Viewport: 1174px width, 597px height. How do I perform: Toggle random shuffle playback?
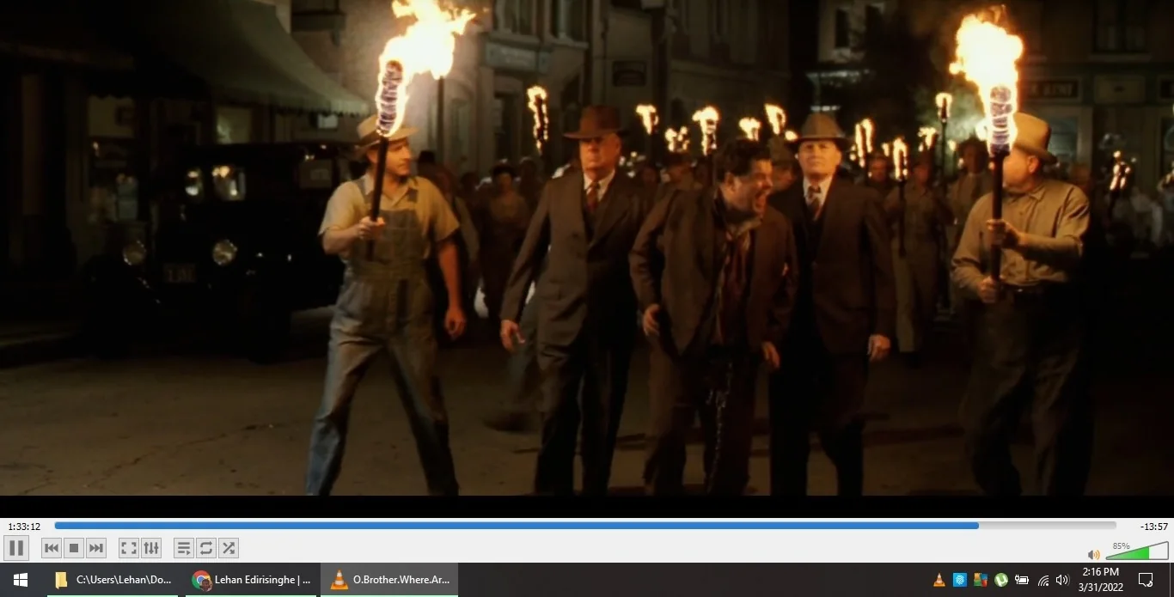click(228, 548)
